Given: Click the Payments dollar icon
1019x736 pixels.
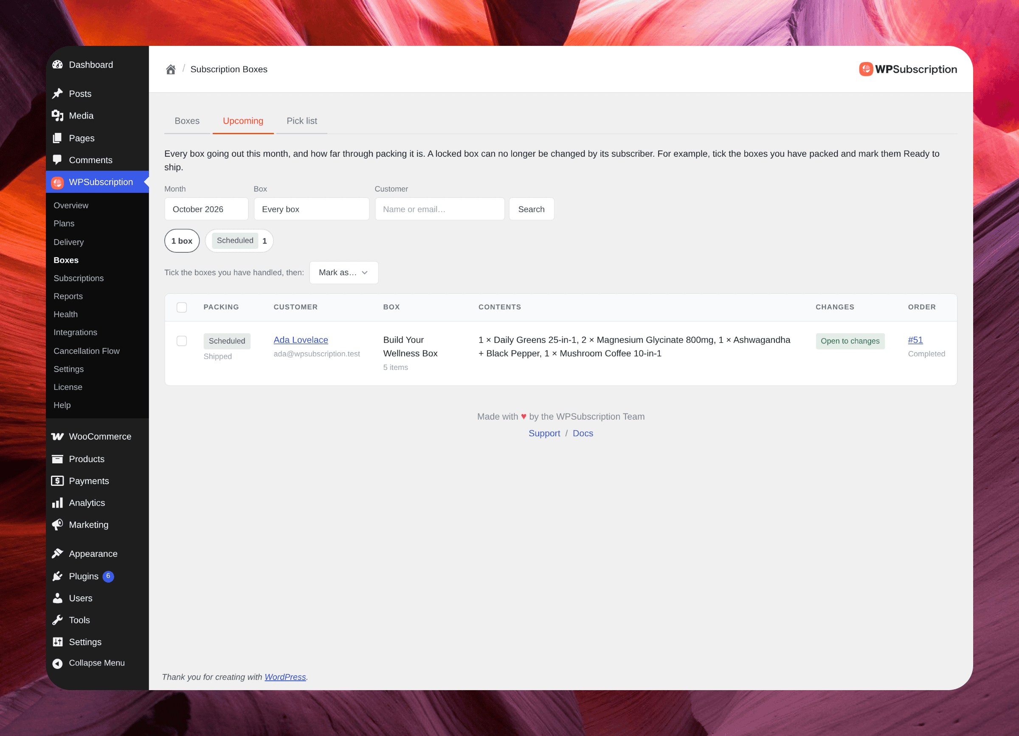Looking at the screenshot, I should [x=57, y=481].
